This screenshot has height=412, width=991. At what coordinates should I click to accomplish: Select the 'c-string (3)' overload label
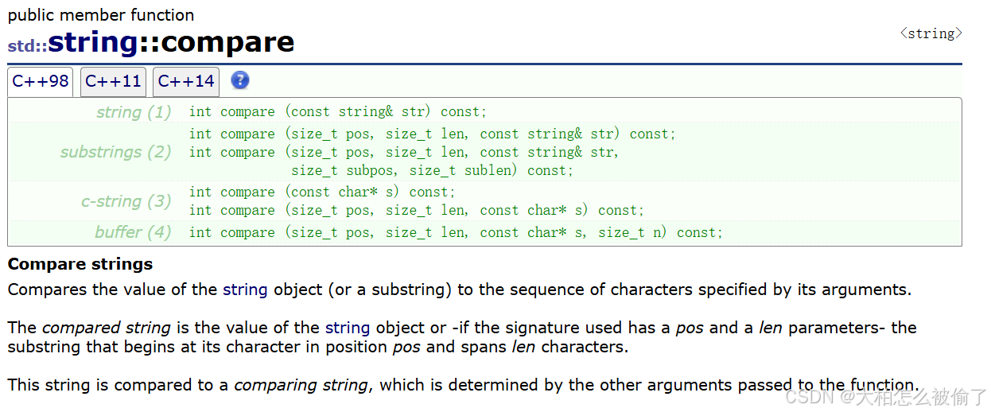point(126,201)
